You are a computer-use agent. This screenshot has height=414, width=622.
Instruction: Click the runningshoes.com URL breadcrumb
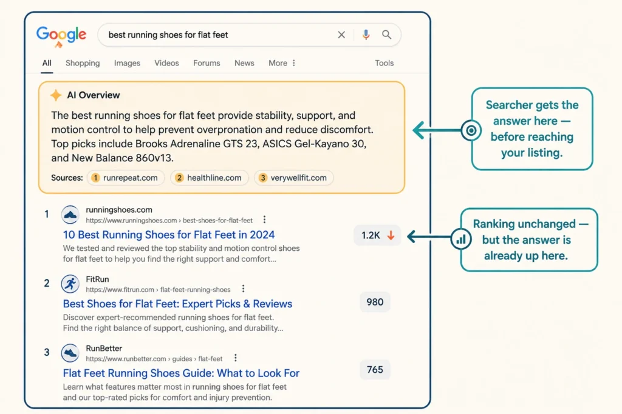(x=169, y=220)
